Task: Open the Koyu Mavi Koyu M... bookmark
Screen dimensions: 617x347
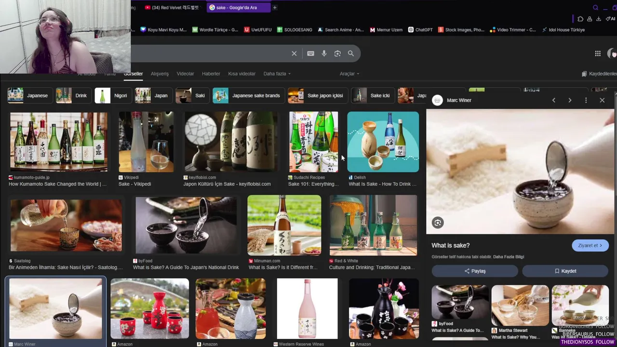Action: (x=163, y=30)
